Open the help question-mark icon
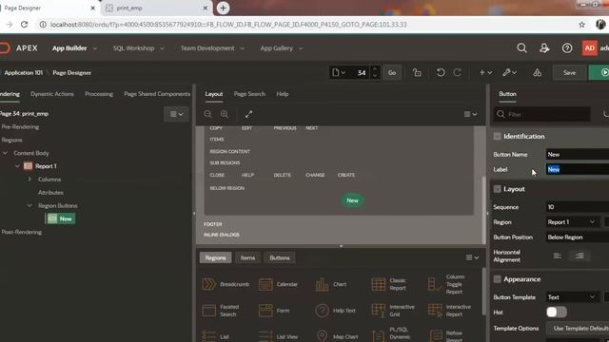Viewport: 609px width, 342px height. point(567,48)
